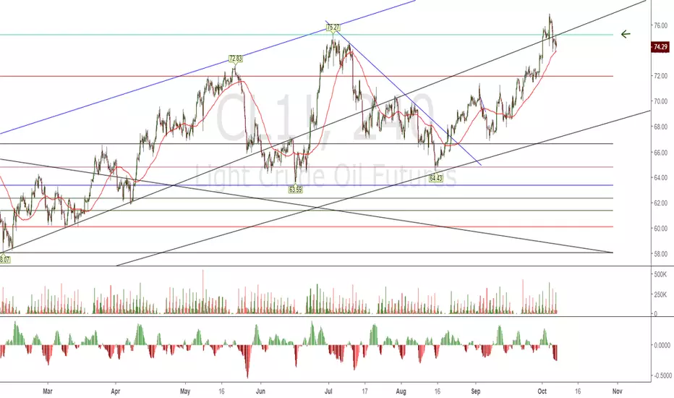
Task: Click the 72.83 peak price label
Action: click(x=235, y=59)
